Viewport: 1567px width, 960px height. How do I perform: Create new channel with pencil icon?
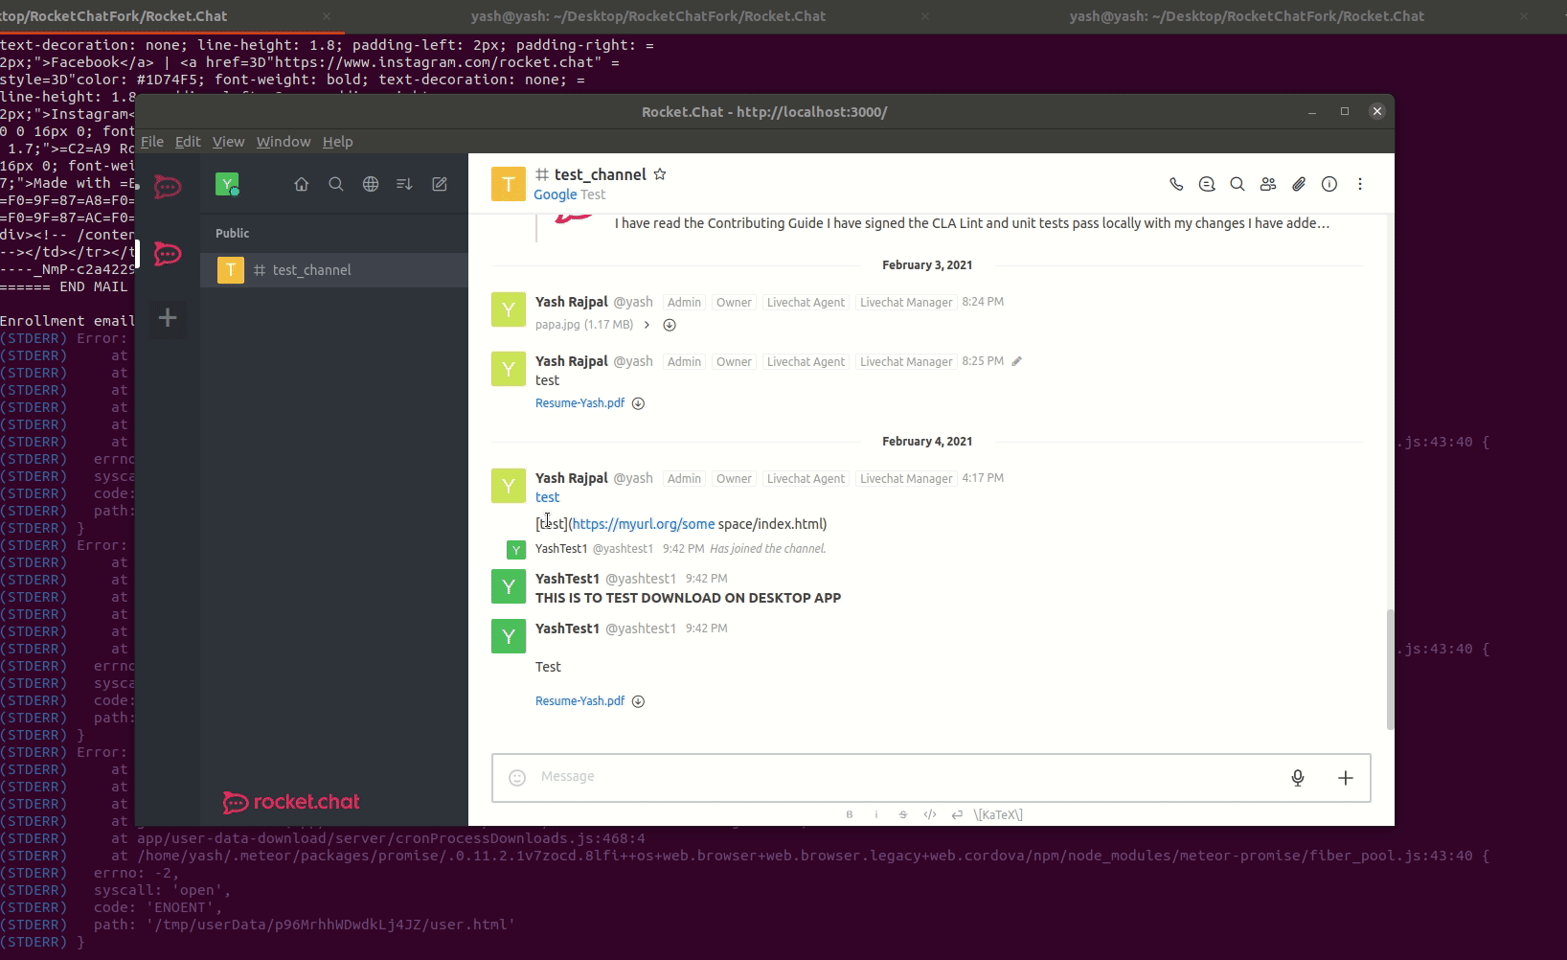click(440, 184)
